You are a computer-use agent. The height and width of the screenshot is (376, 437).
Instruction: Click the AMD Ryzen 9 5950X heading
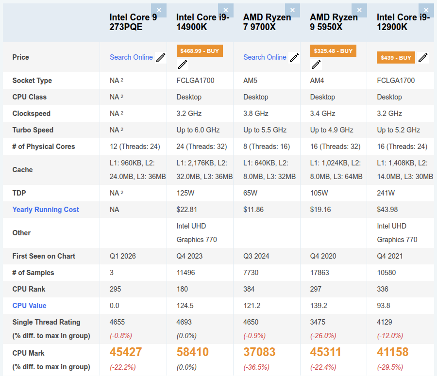(x=334, y=22)
